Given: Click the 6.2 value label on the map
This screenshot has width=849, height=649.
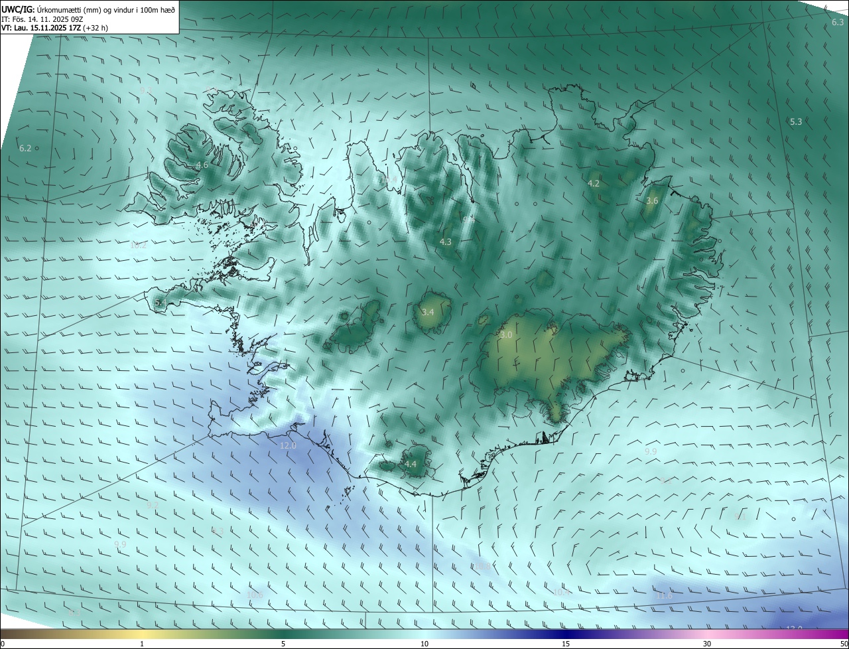Looking at the screenshot, I should click(x=25, y=148).
